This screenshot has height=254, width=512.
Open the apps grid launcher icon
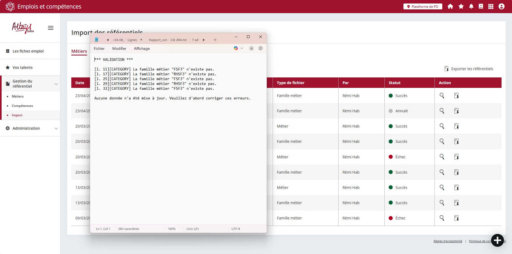click(491, 6)
